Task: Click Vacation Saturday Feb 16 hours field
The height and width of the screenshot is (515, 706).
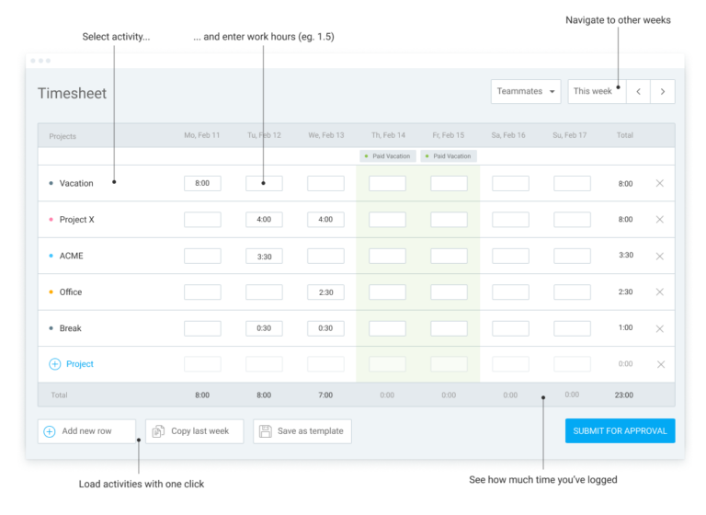Action: click(510, 183)
